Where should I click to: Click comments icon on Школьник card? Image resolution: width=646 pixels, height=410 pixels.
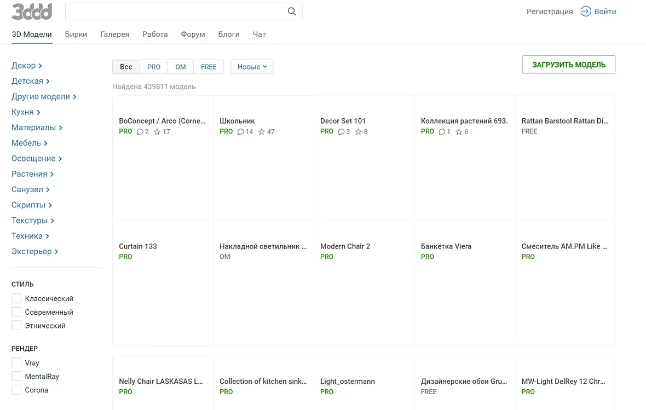click(240, 132)
